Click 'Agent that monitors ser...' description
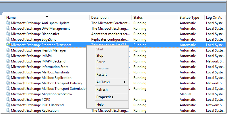This screenshot has width=227, height=114. coord(110,34)
